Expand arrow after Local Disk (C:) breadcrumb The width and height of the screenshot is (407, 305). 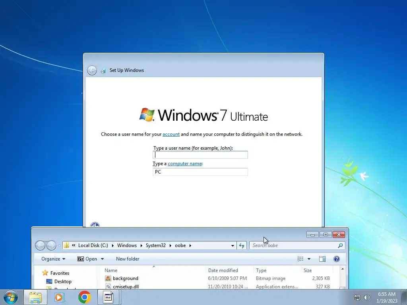click(x=112, y=245)
